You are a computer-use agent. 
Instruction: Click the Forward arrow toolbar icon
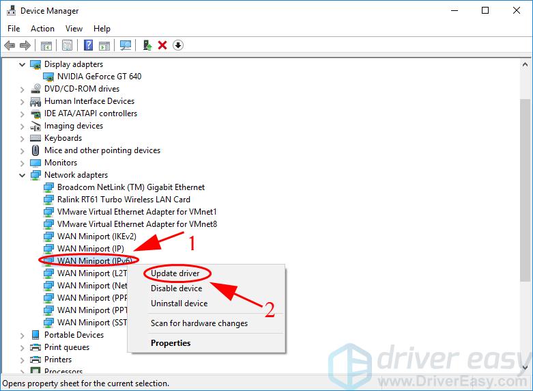[25, 46]
